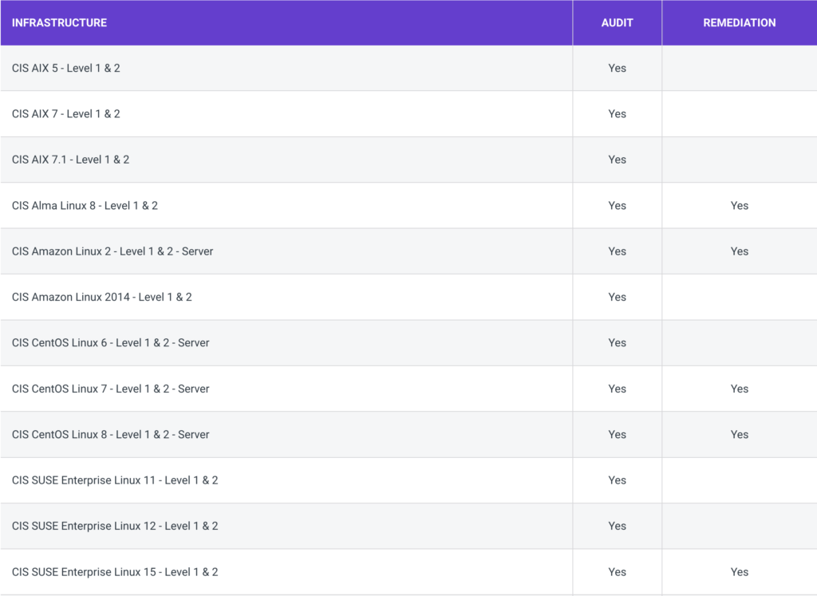Click the Remediation Yes for CentOS Linux 8

[740, 435]
